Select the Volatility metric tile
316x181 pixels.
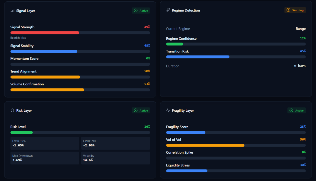click(x=115, y=158)
